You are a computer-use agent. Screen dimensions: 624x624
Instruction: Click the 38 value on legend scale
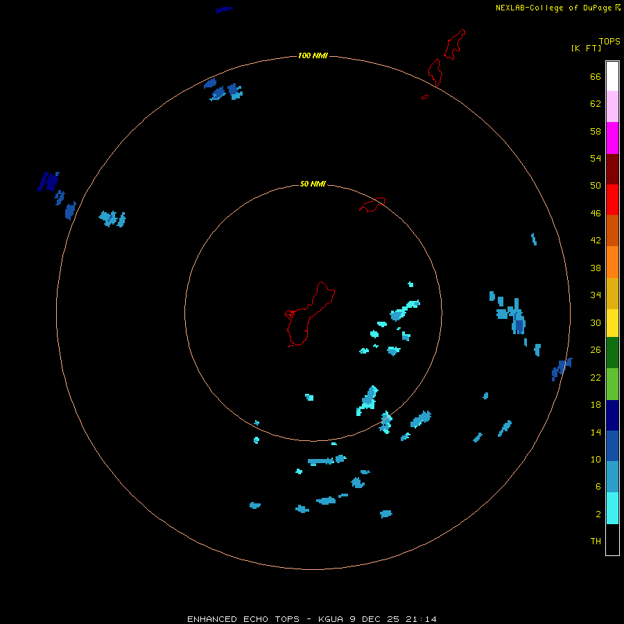596,268
